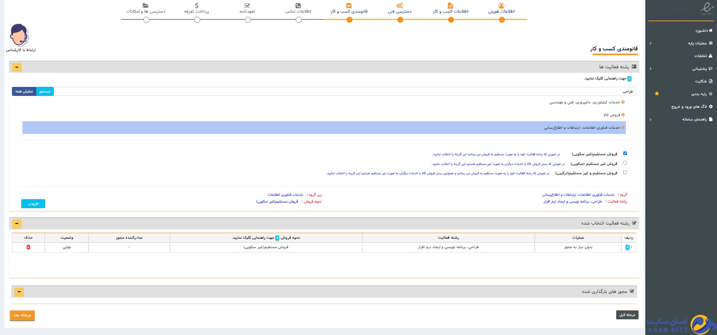The height and width of the screenshot is (335, 717).
Task: Collapse the رشته فعالیت انتخاب شده section
Action: [17, 224]
